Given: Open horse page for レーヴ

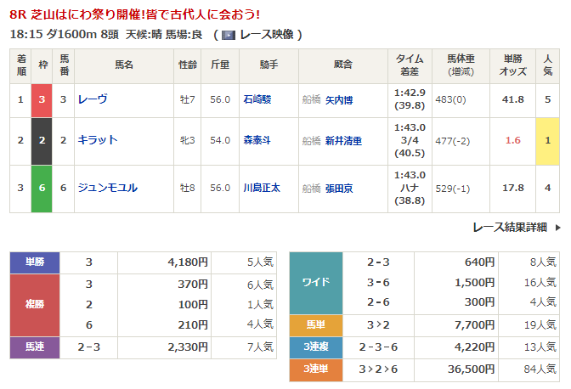Looking at the screenshot, I should point(92,99).
